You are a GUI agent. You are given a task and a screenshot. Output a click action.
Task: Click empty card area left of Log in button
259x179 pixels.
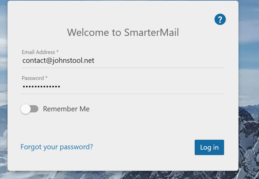click(x=144, y=148)
